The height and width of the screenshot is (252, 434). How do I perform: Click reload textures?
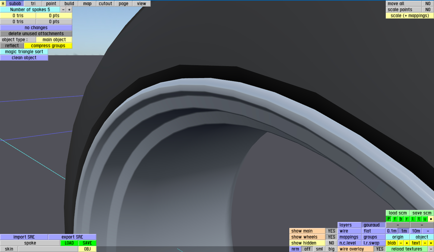pyautogui.click(x=407, y=249)
